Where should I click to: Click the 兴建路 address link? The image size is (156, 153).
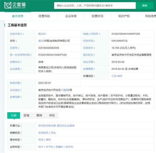64,90
